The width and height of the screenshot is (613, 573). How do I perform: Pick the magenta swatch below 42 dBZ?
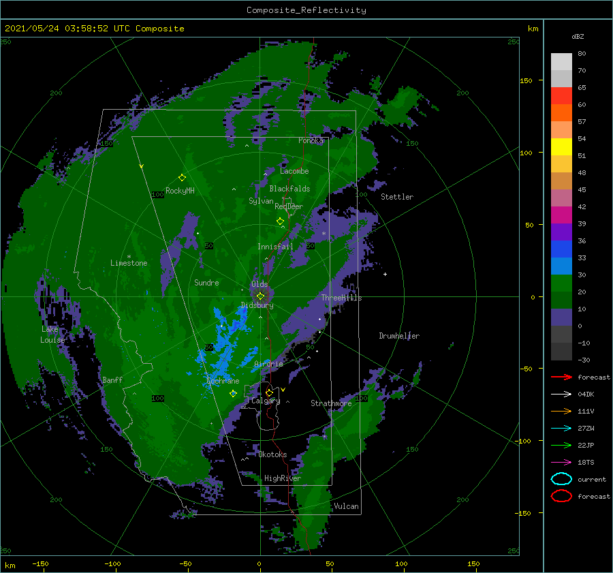(561, 215)
